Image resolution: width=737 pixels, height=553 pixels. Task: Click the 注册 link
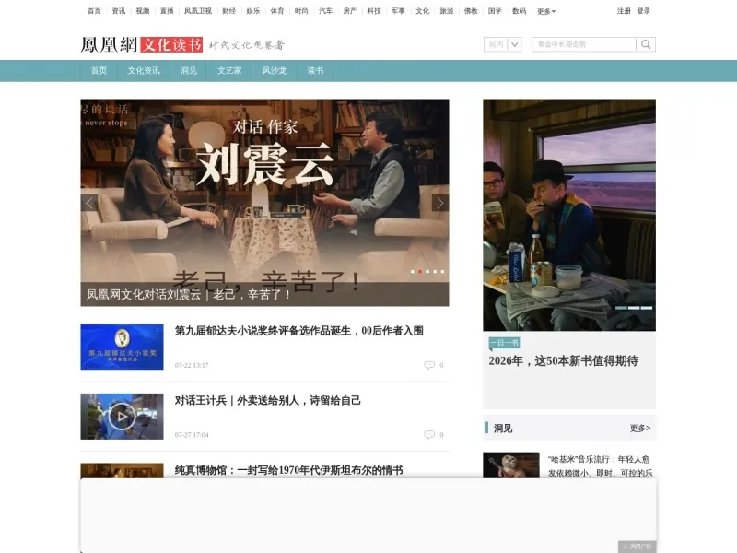click(625, 11)
